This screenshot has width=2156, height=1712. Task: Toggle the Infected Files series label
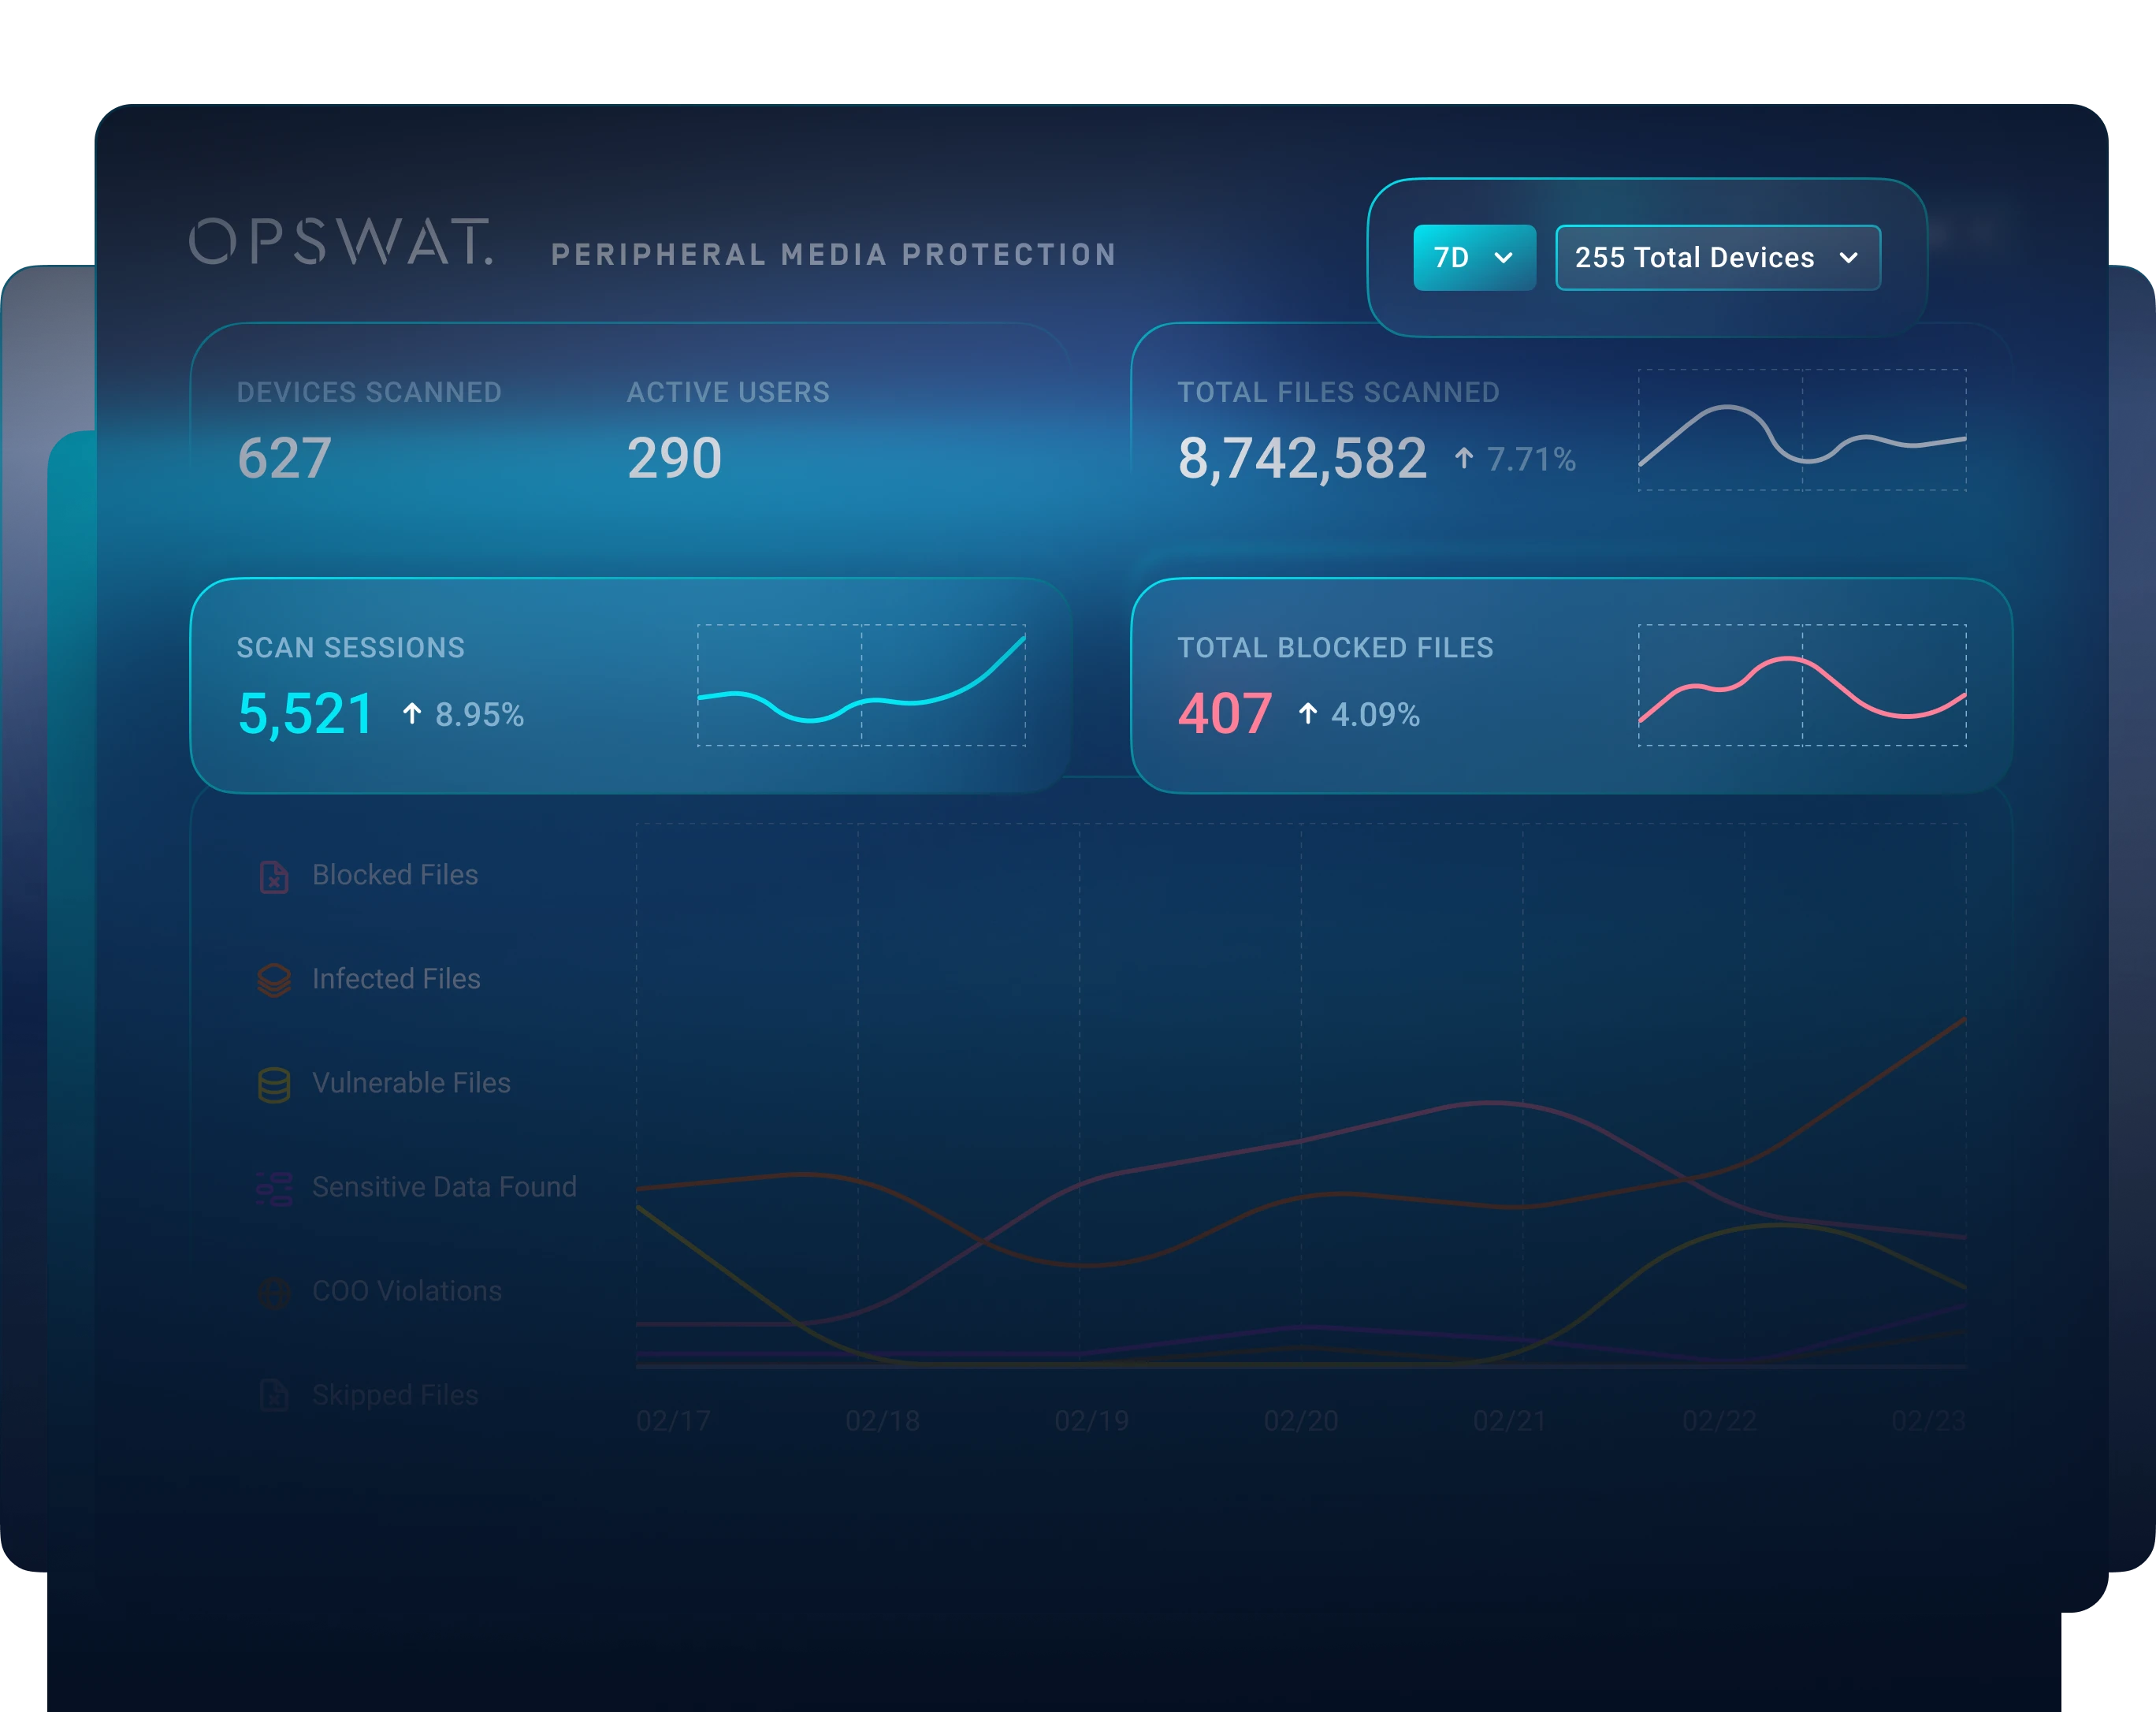396,979
